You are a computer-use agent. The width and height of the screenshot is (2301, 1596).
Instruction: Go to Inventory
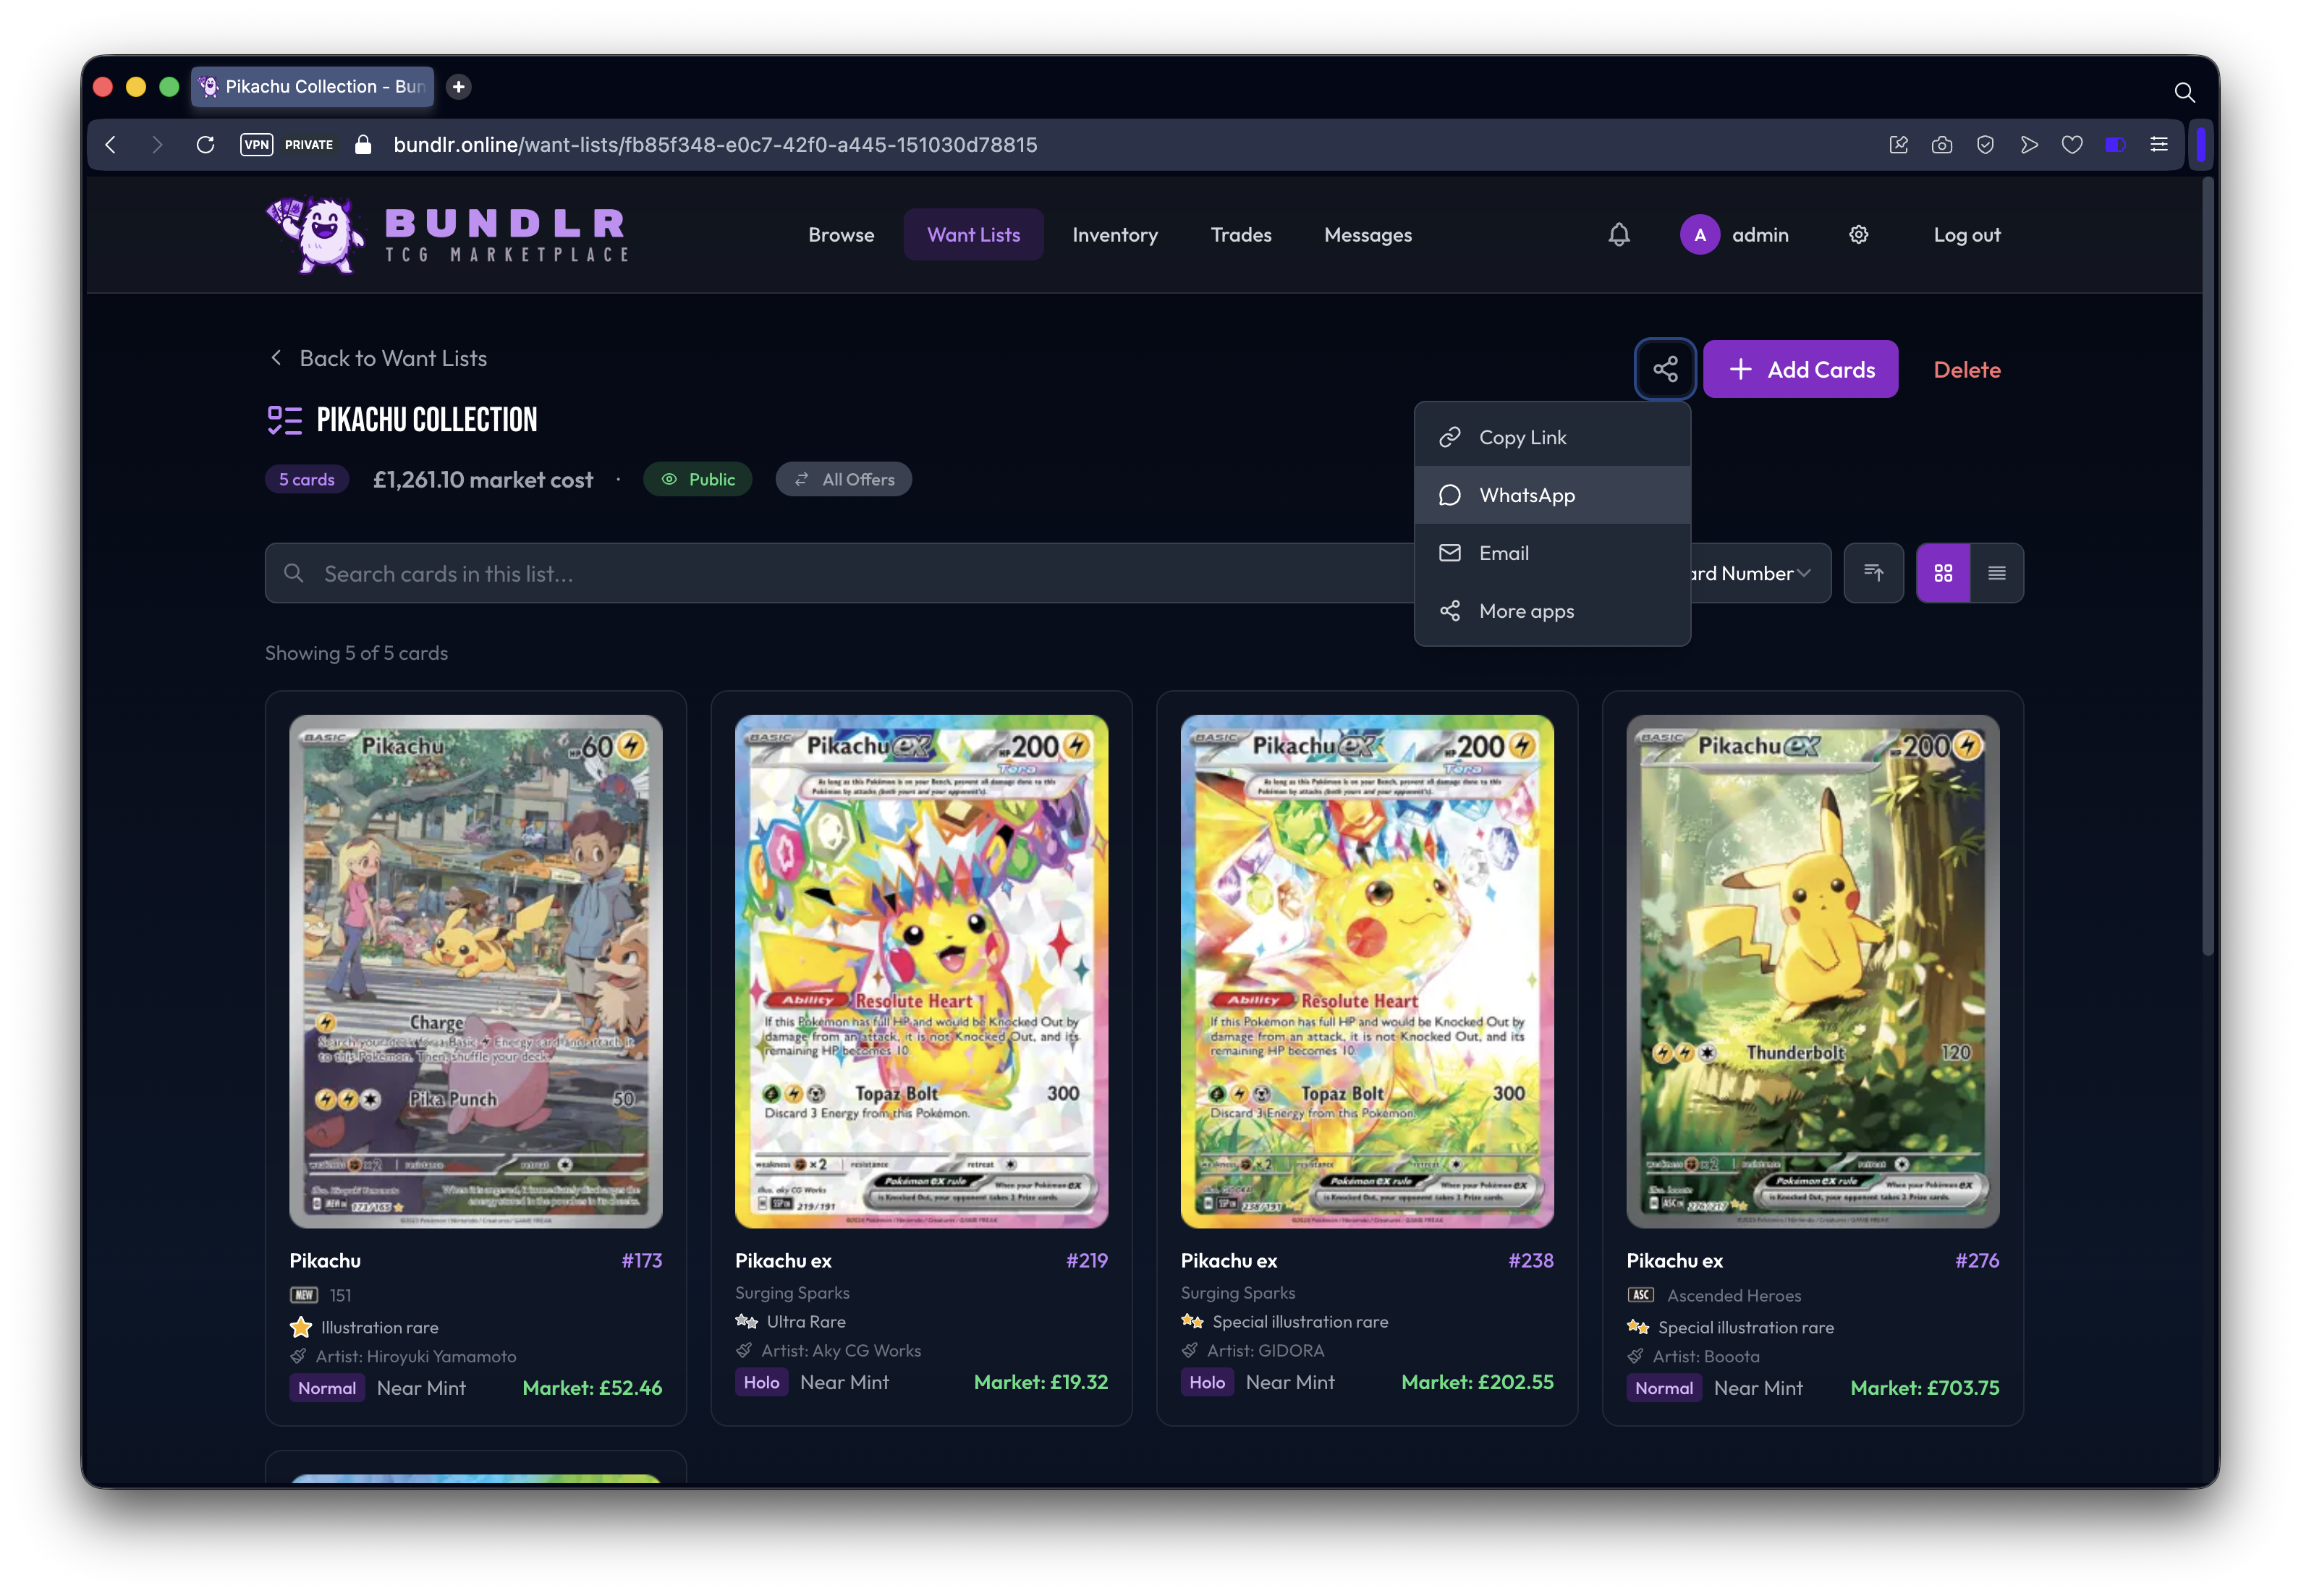pyautogui.click(x=1115, y=235)
